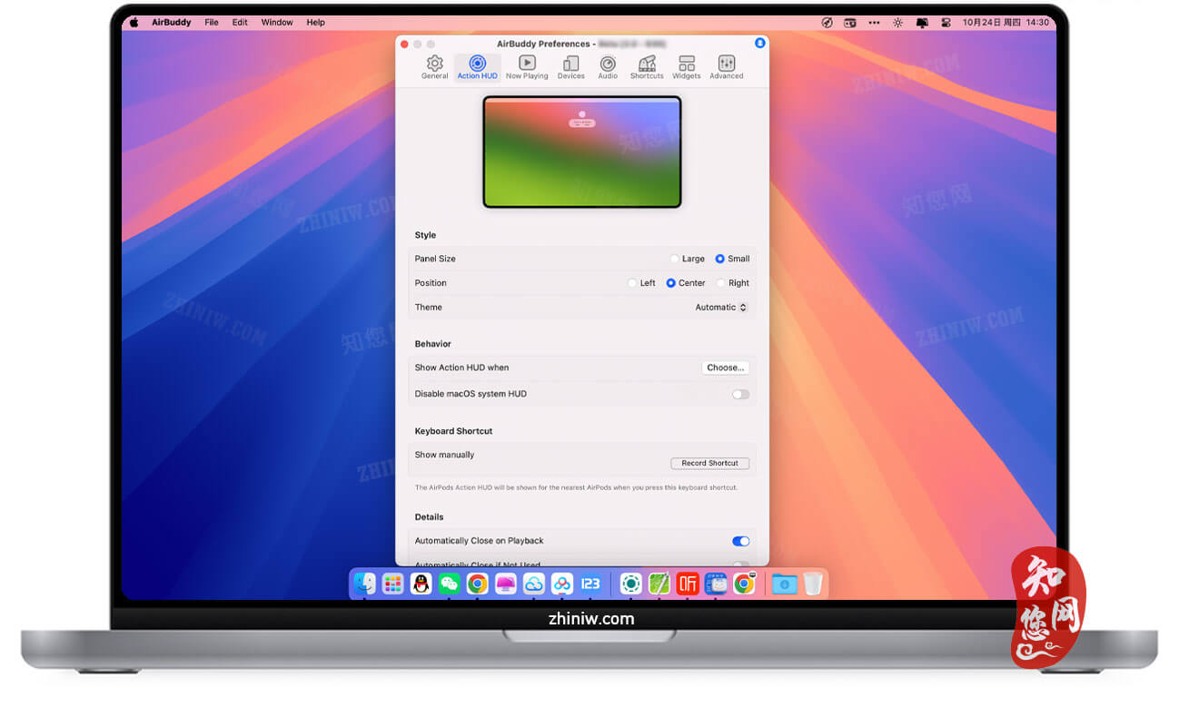Viewport: 1179px width, 707px height.
Task: Open Finder from the Dock
Action: [x=365, y=584]
